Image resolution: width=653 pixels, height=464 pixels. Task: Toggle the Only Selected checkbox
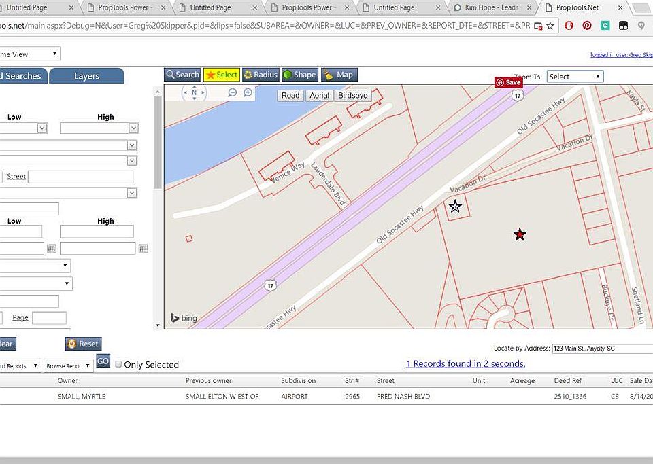point(118,364)
